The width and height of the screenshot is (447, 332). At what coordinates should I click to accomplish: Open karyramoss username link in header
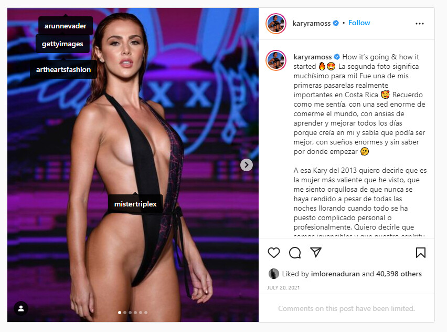click(x=311, y=23)
